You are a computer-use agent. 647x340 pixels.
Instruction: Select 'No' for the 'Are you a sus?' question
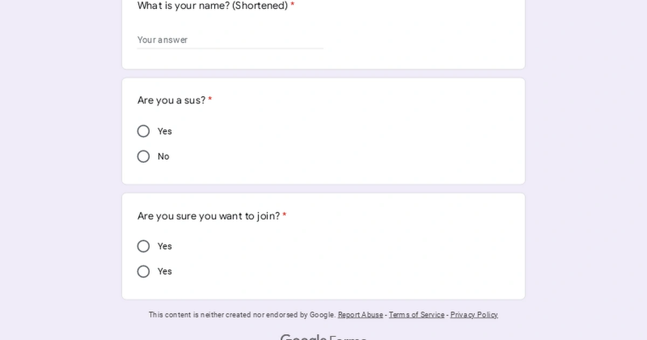coord(143,157)
